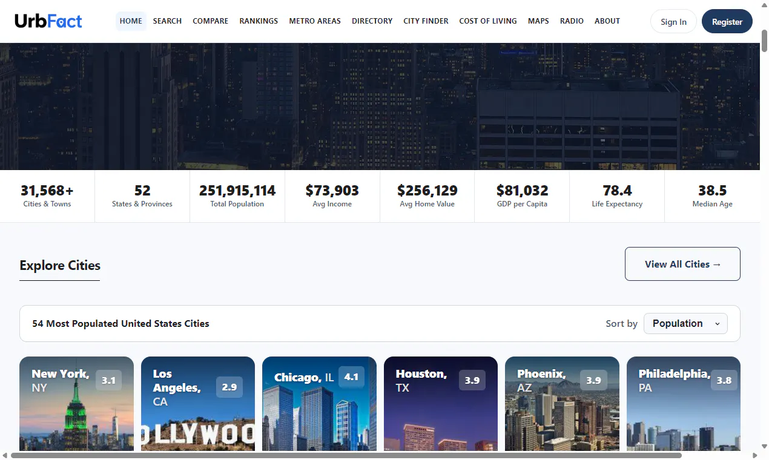Open the Houston, TX city card
The width and height of the screenshot is (769, 460).
click(x=441, y=403)
